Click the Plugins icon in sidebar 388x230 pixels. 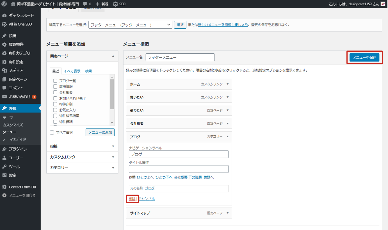[x=4, y=149]
